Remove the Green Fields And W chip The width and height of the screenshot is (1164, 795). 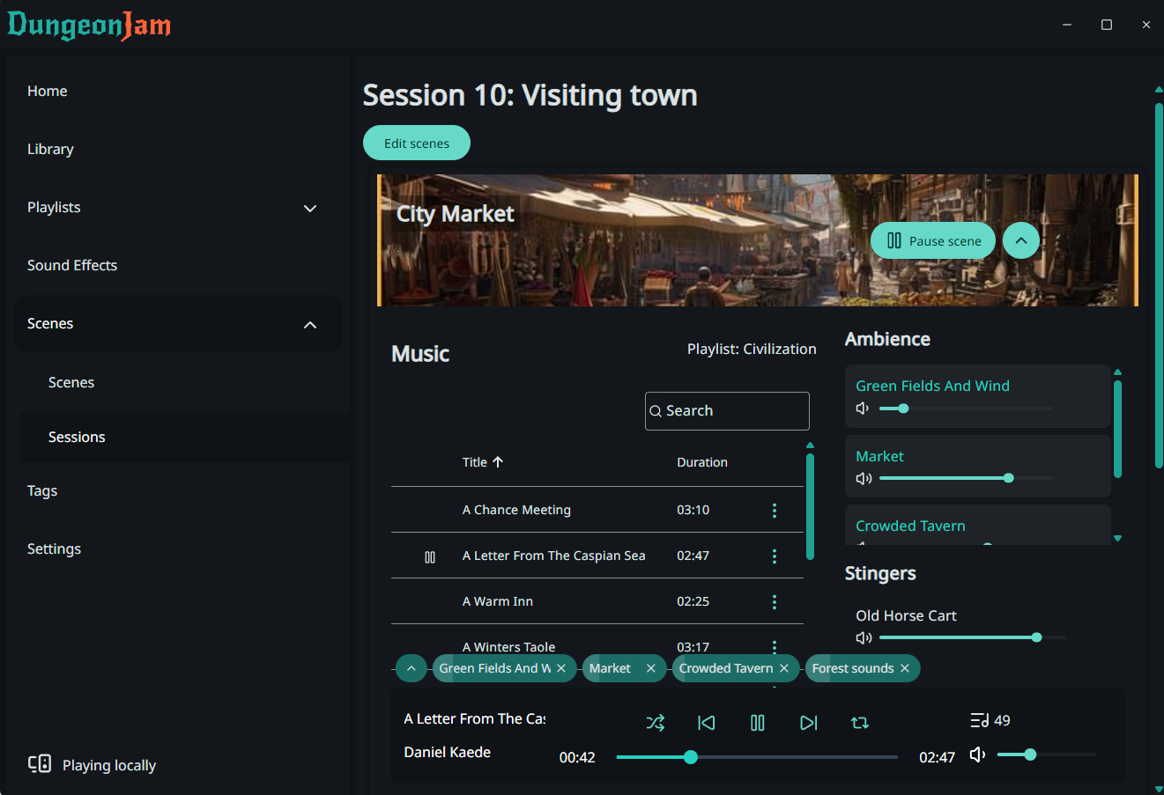(x=561, y=668)
